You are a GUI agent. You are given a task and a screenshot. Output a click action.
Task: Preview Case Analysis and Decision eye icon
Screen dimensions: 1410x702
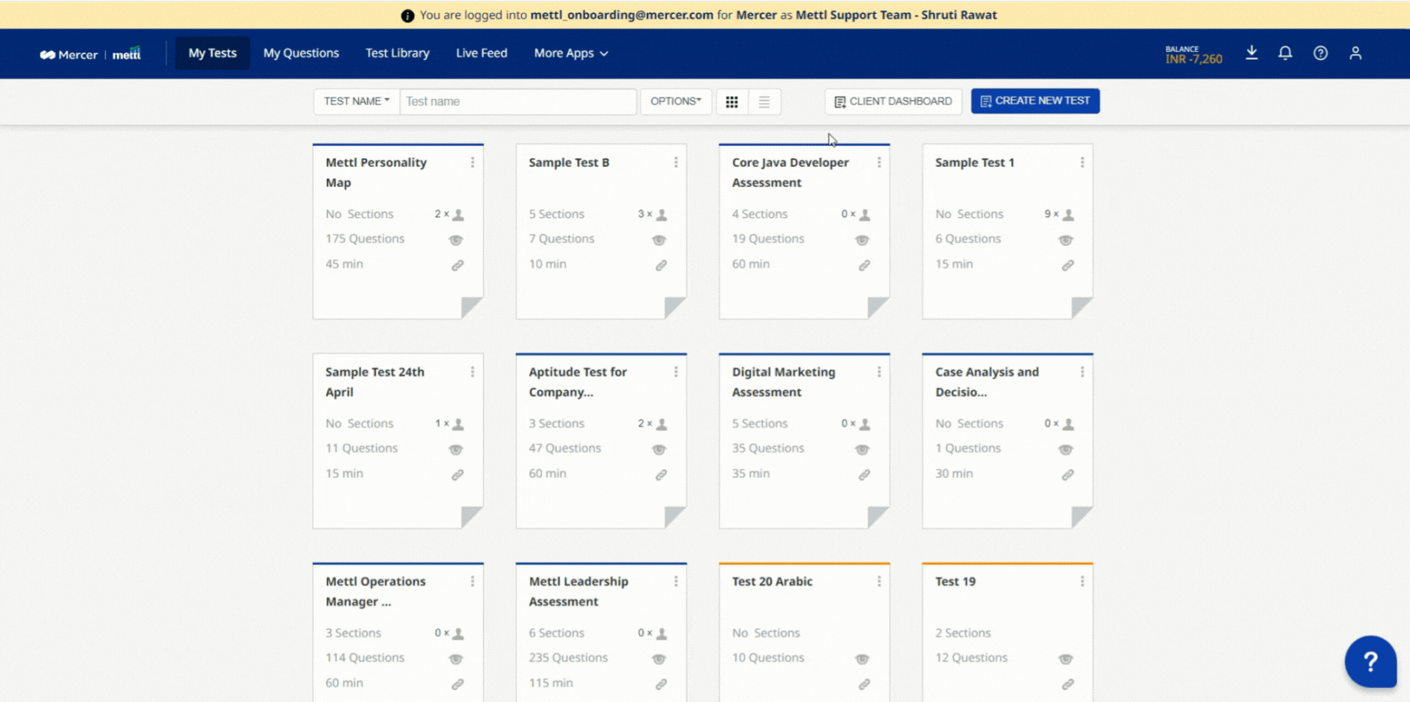pyautogui.click(x=1065, y=449)
